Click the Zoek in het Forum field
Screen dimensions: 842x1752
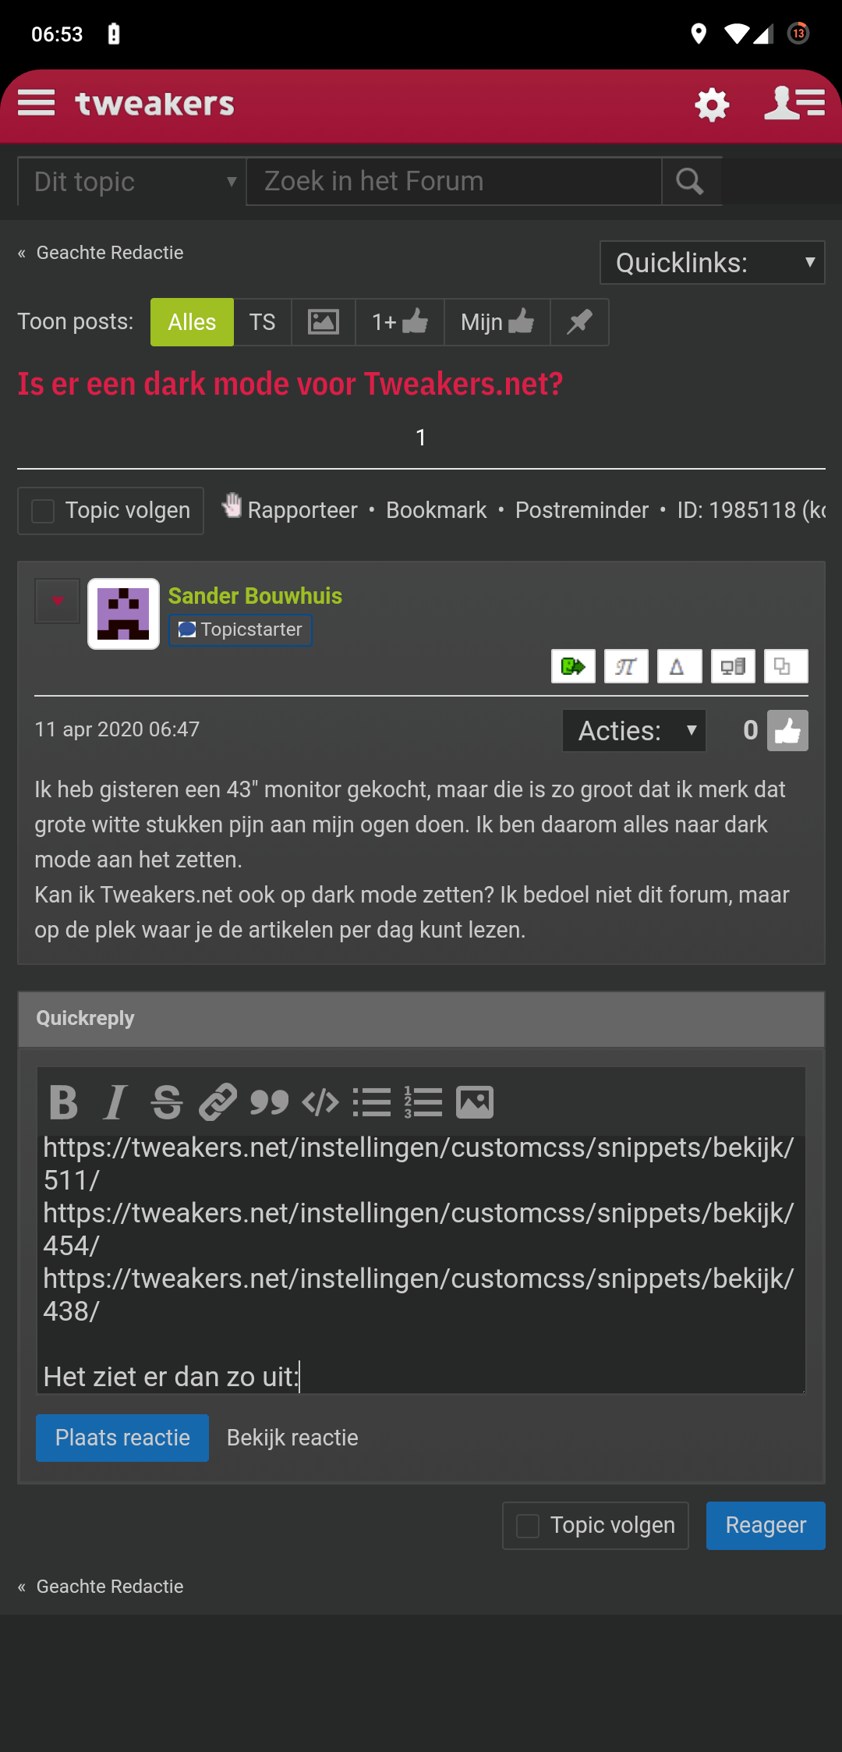[454, 182]
